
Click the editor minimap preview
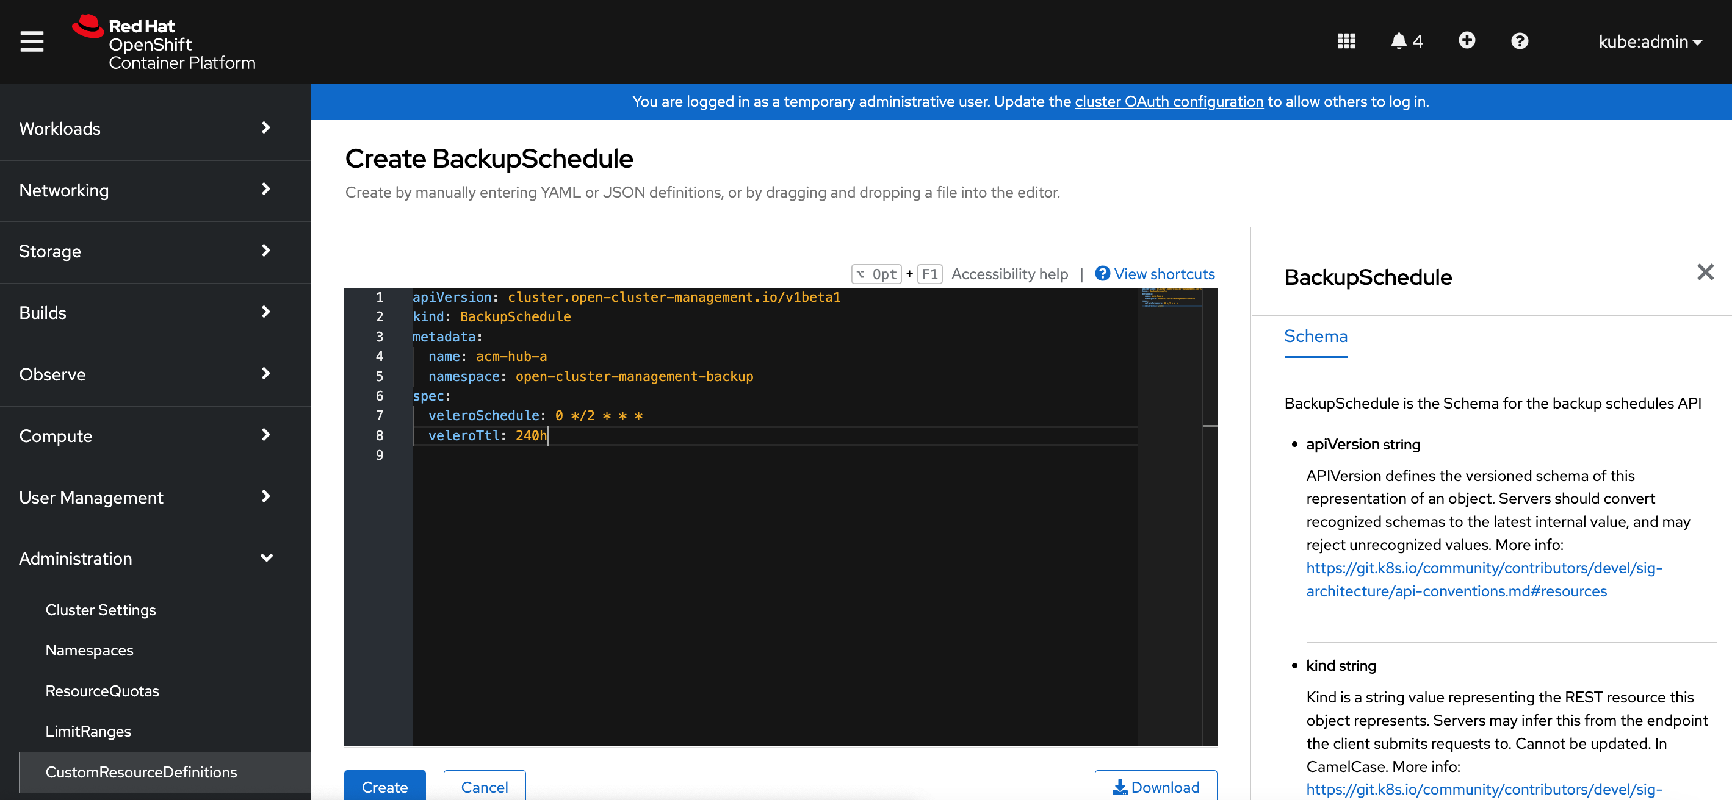click(1170, 298)
